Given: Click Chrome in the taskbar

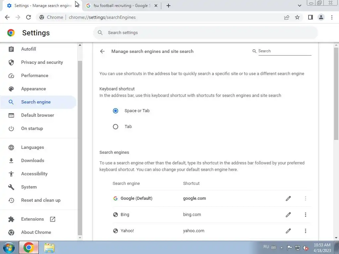Looking at the screenshot, I should point(29,247).
